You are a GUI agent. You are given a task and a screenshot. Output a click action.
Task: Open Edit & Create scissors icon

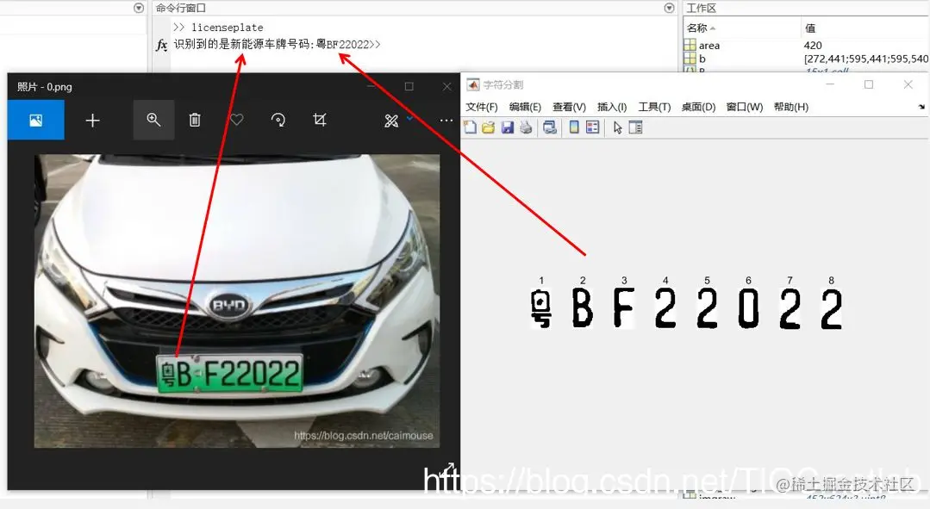(x=391, y=121)
